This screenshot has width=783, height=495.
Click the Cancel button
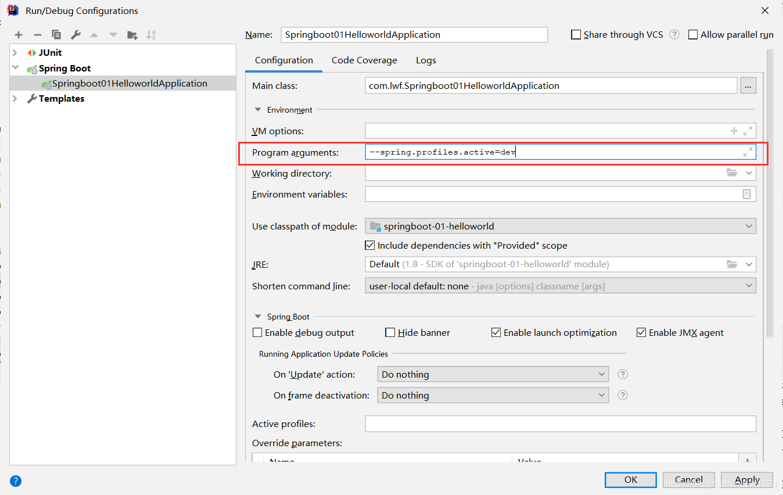pos(689,480)
